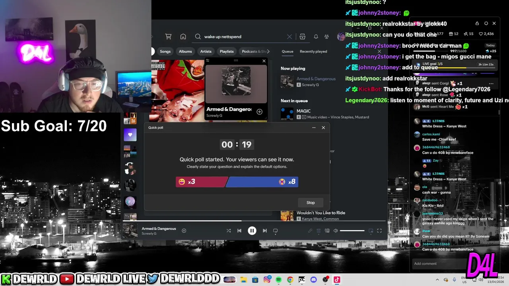Mute the music player volume
The height and width of the screenshot is (286, 509).
pos(336,231)
